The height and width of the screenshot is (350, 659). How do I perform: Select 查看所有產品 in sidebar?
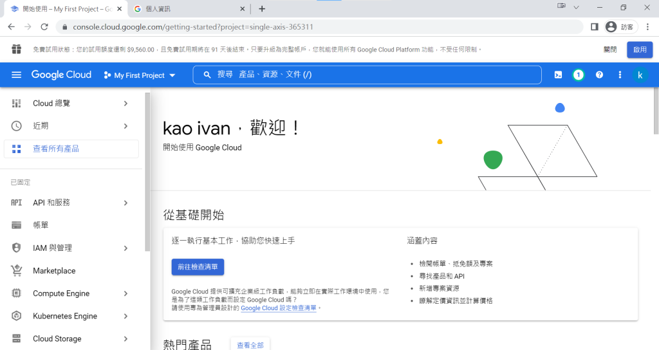tap(71, 149)
